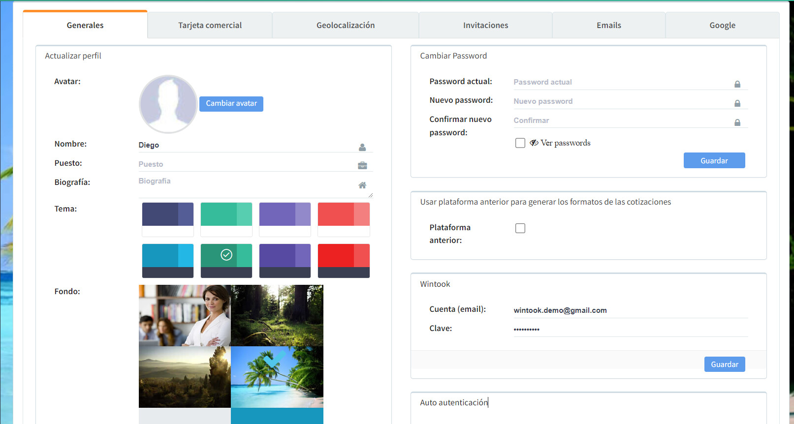Open the Geolocalización tab
The height and width of the screenshot is (424, 794).
345,25
